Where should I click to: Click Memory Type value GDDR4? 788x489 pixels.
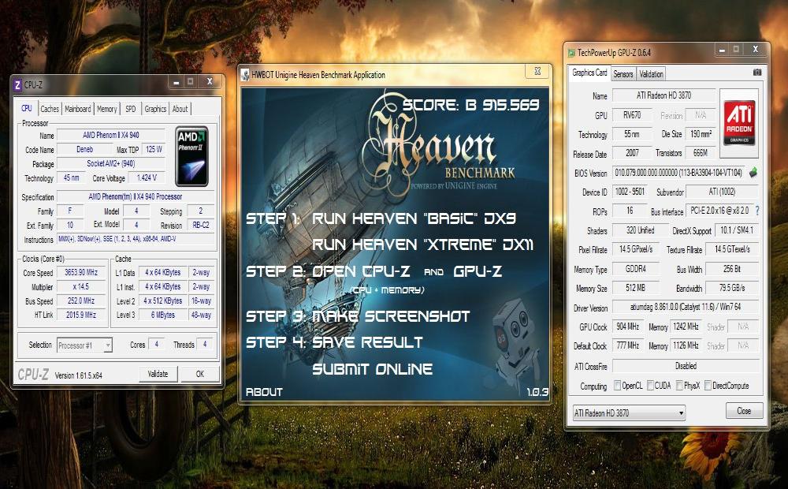[635, 269]
